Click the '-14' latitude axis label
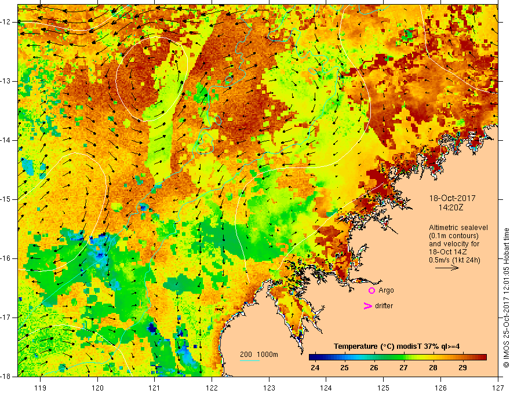The image size is (510, 394). tap(6, 140)
